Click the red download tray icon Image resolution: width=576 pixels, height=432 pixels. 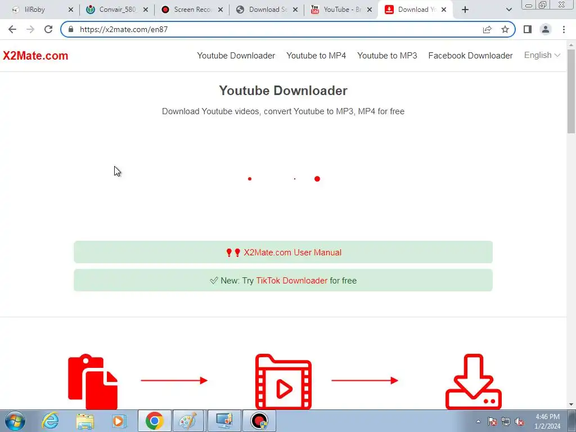pos(474,381)
